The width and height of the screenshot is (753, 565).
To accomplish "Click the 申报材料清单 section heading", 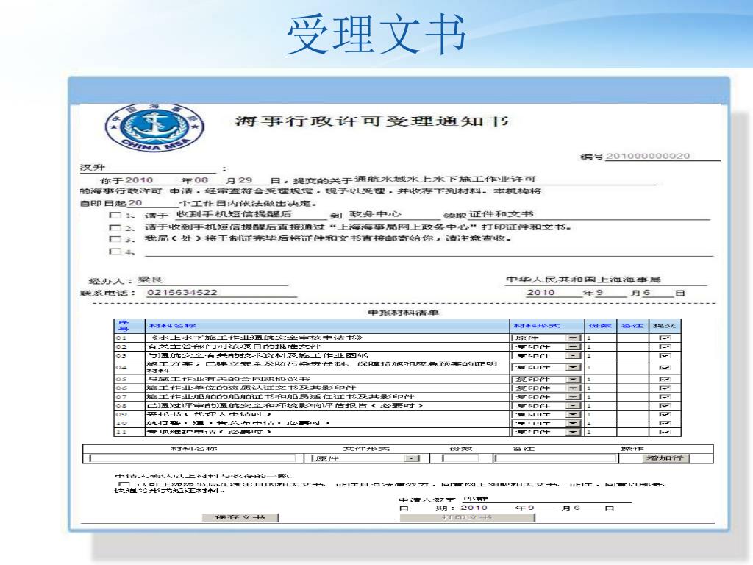I will [x=404, y=313].
